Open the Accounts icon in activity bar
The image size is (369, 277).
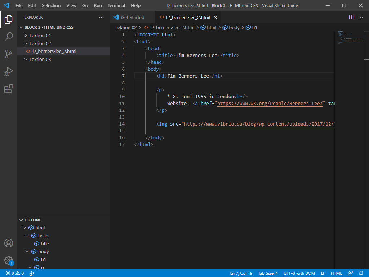(9, 243)
